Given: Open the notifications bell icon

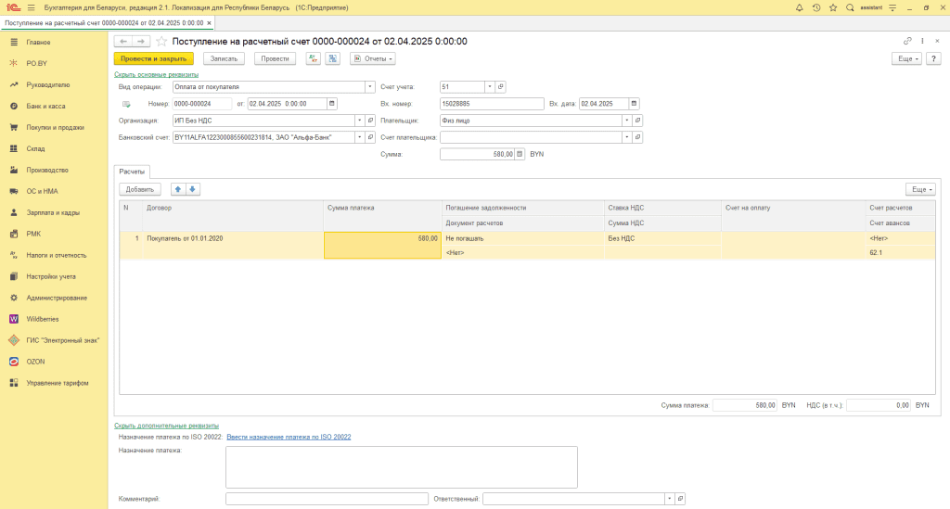Looking at the screenshot, I should point(799,7).
